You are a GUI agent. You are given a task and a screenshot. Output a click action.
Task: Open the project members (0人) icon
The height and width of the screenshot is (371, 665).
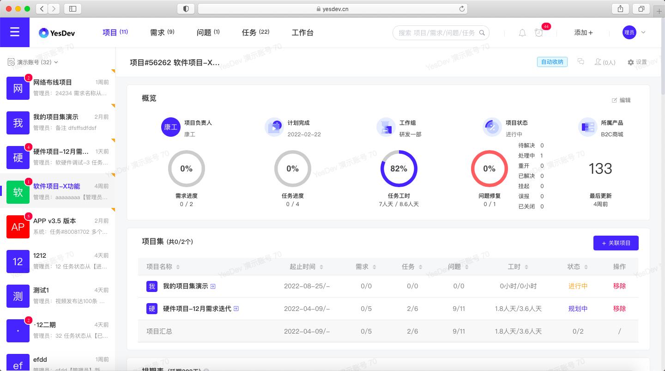point(605,61)
